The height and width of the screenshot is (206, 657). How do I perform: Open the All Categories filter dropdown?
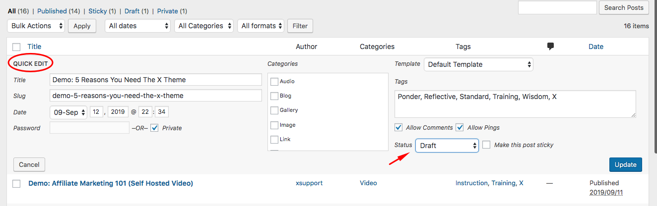point(204,26)
